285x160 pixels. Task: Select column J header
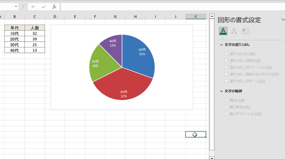(175, 16)
